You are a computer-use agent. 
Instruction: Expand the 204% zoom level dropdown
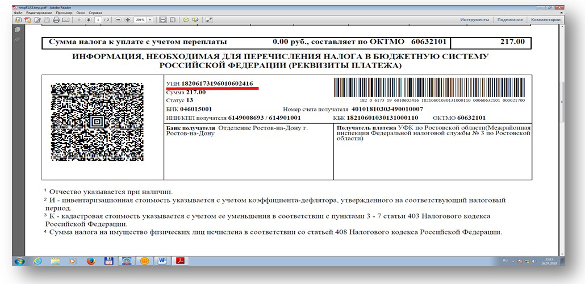coord(150,20)
